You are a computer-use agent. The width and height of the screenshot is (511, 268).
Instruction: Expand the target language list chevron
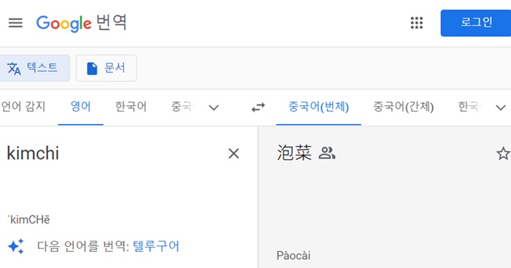[501, 107]
